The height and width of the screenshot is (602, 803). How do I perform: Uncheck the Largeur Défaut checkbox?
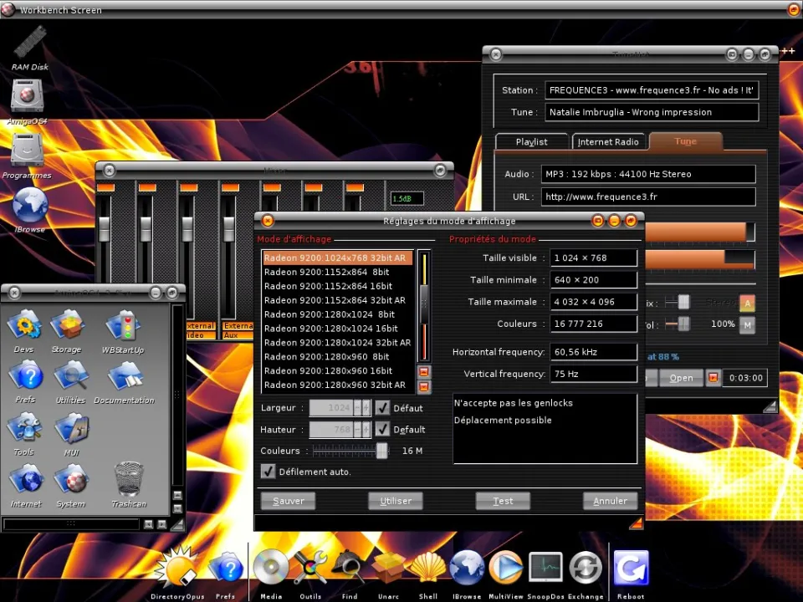(x=383, y=408)
